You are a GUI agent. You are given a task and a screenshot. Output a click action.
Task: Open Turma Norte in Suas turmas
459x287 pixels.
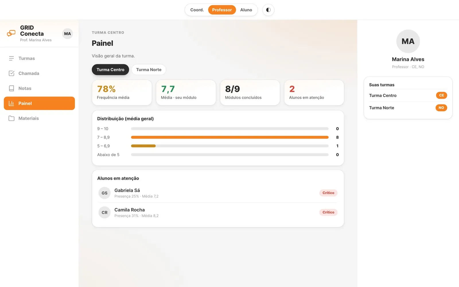click(x=408, y=108)
